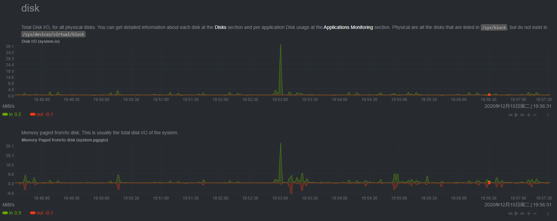Click the '/sys/block' code label
The height and width of the screenshot is (221, 557).
tap(494, 28)
